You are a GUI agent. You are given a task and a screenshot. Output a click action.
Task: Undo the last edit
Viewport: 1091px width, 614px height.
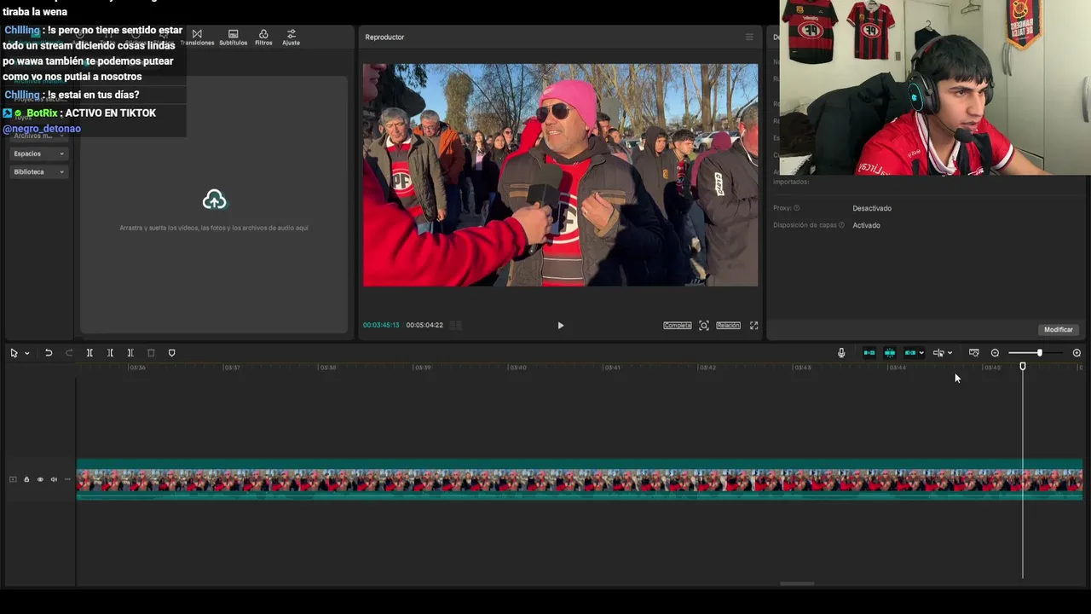pos(49,353)
